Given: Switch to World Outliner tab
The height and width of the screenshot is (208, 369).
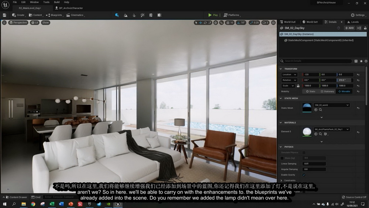Looking at the screenshot, I should click(x=288, y=22).
